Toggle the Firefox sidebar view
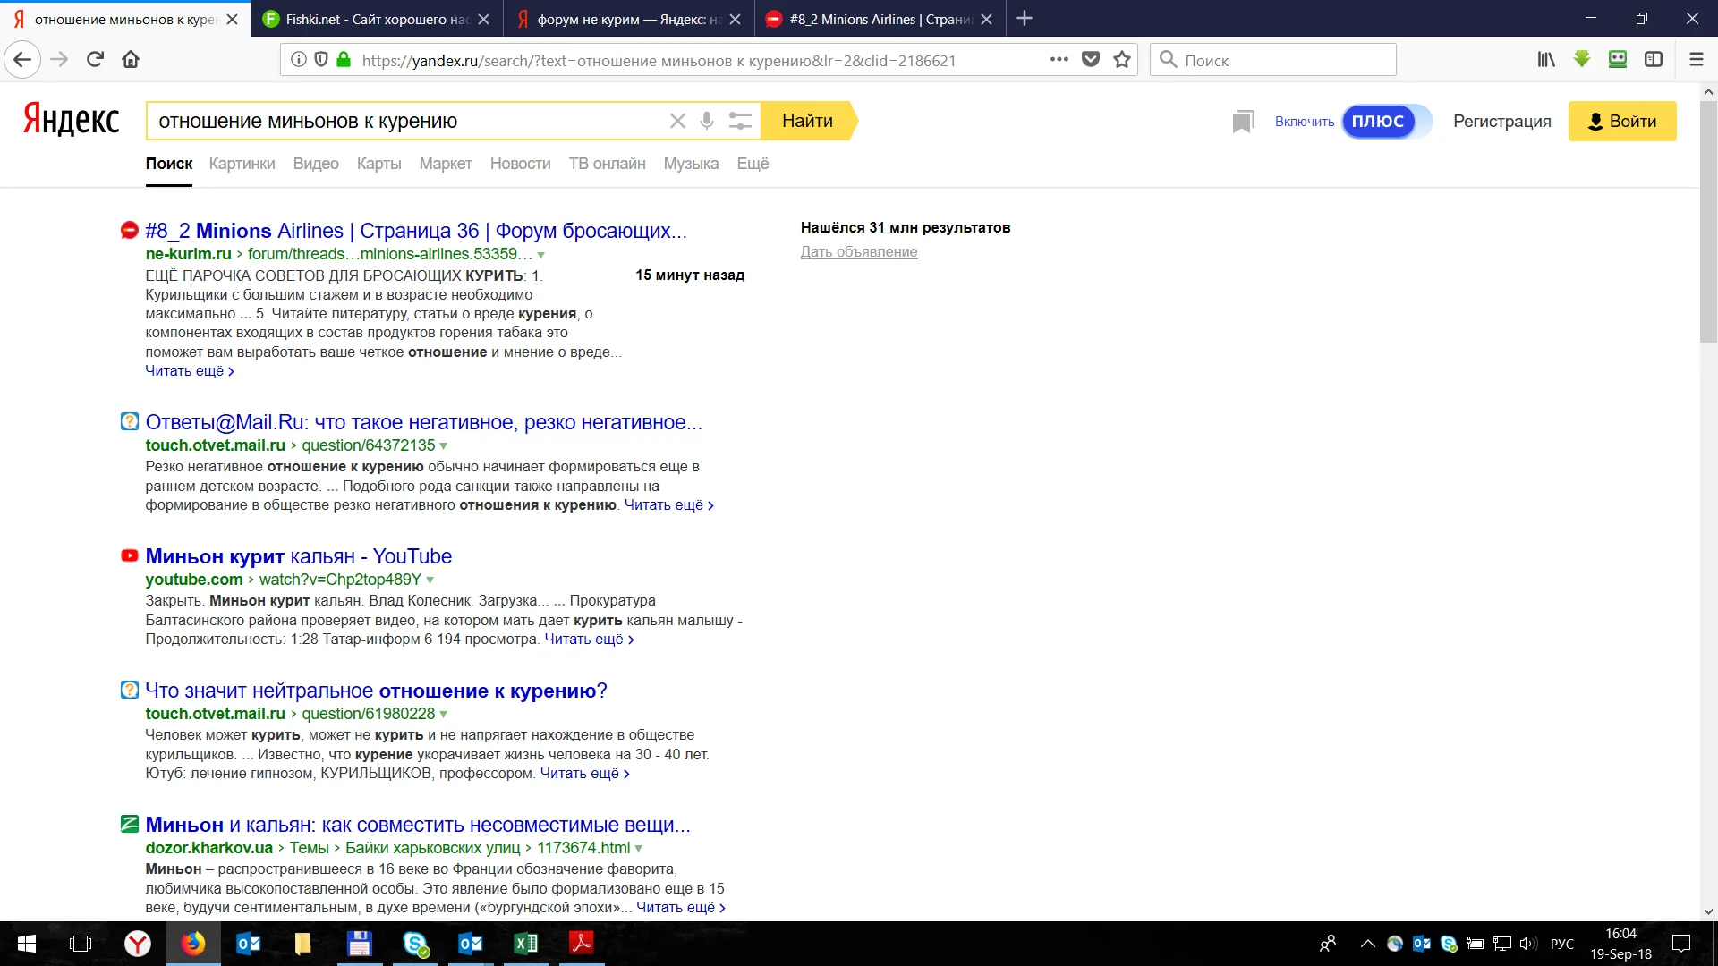The height and width of the screenshot is (966, 1718). (x=1654, y=60)
